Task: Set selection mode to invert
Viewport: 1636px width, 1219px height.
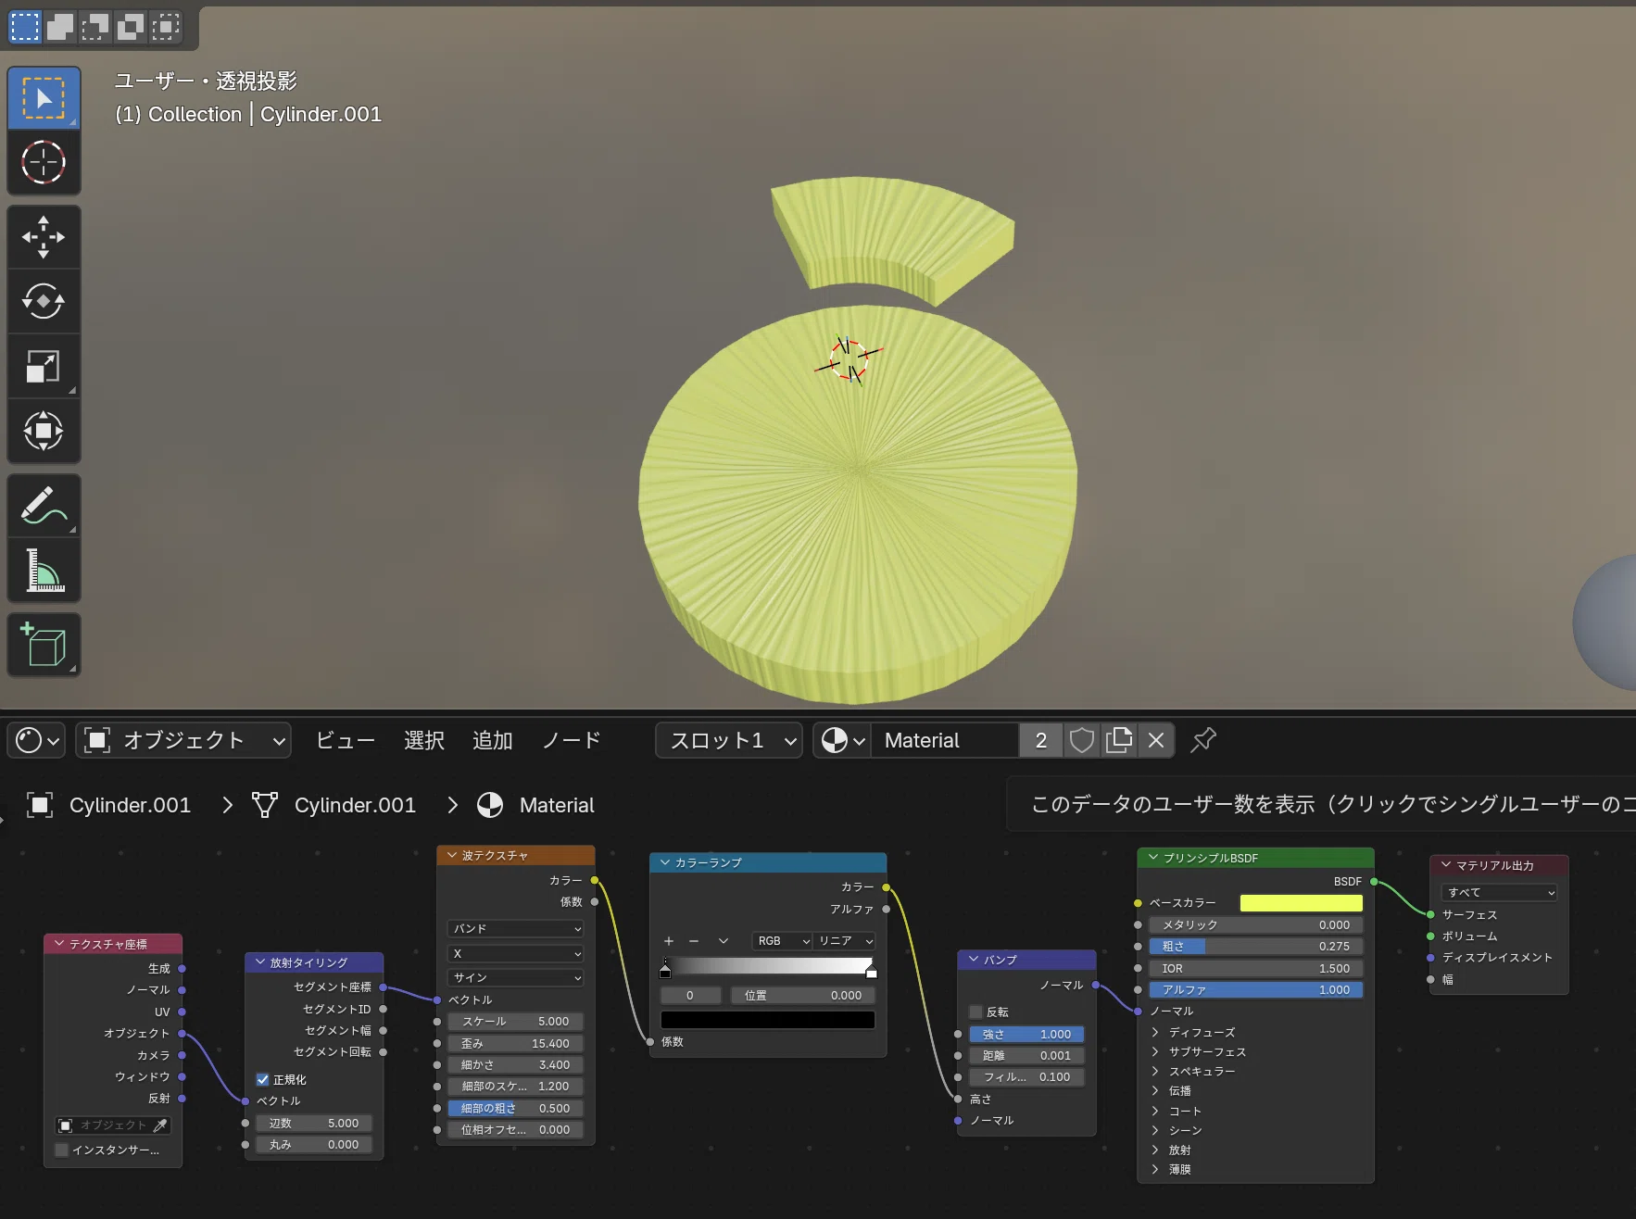Action: (131, 27)
